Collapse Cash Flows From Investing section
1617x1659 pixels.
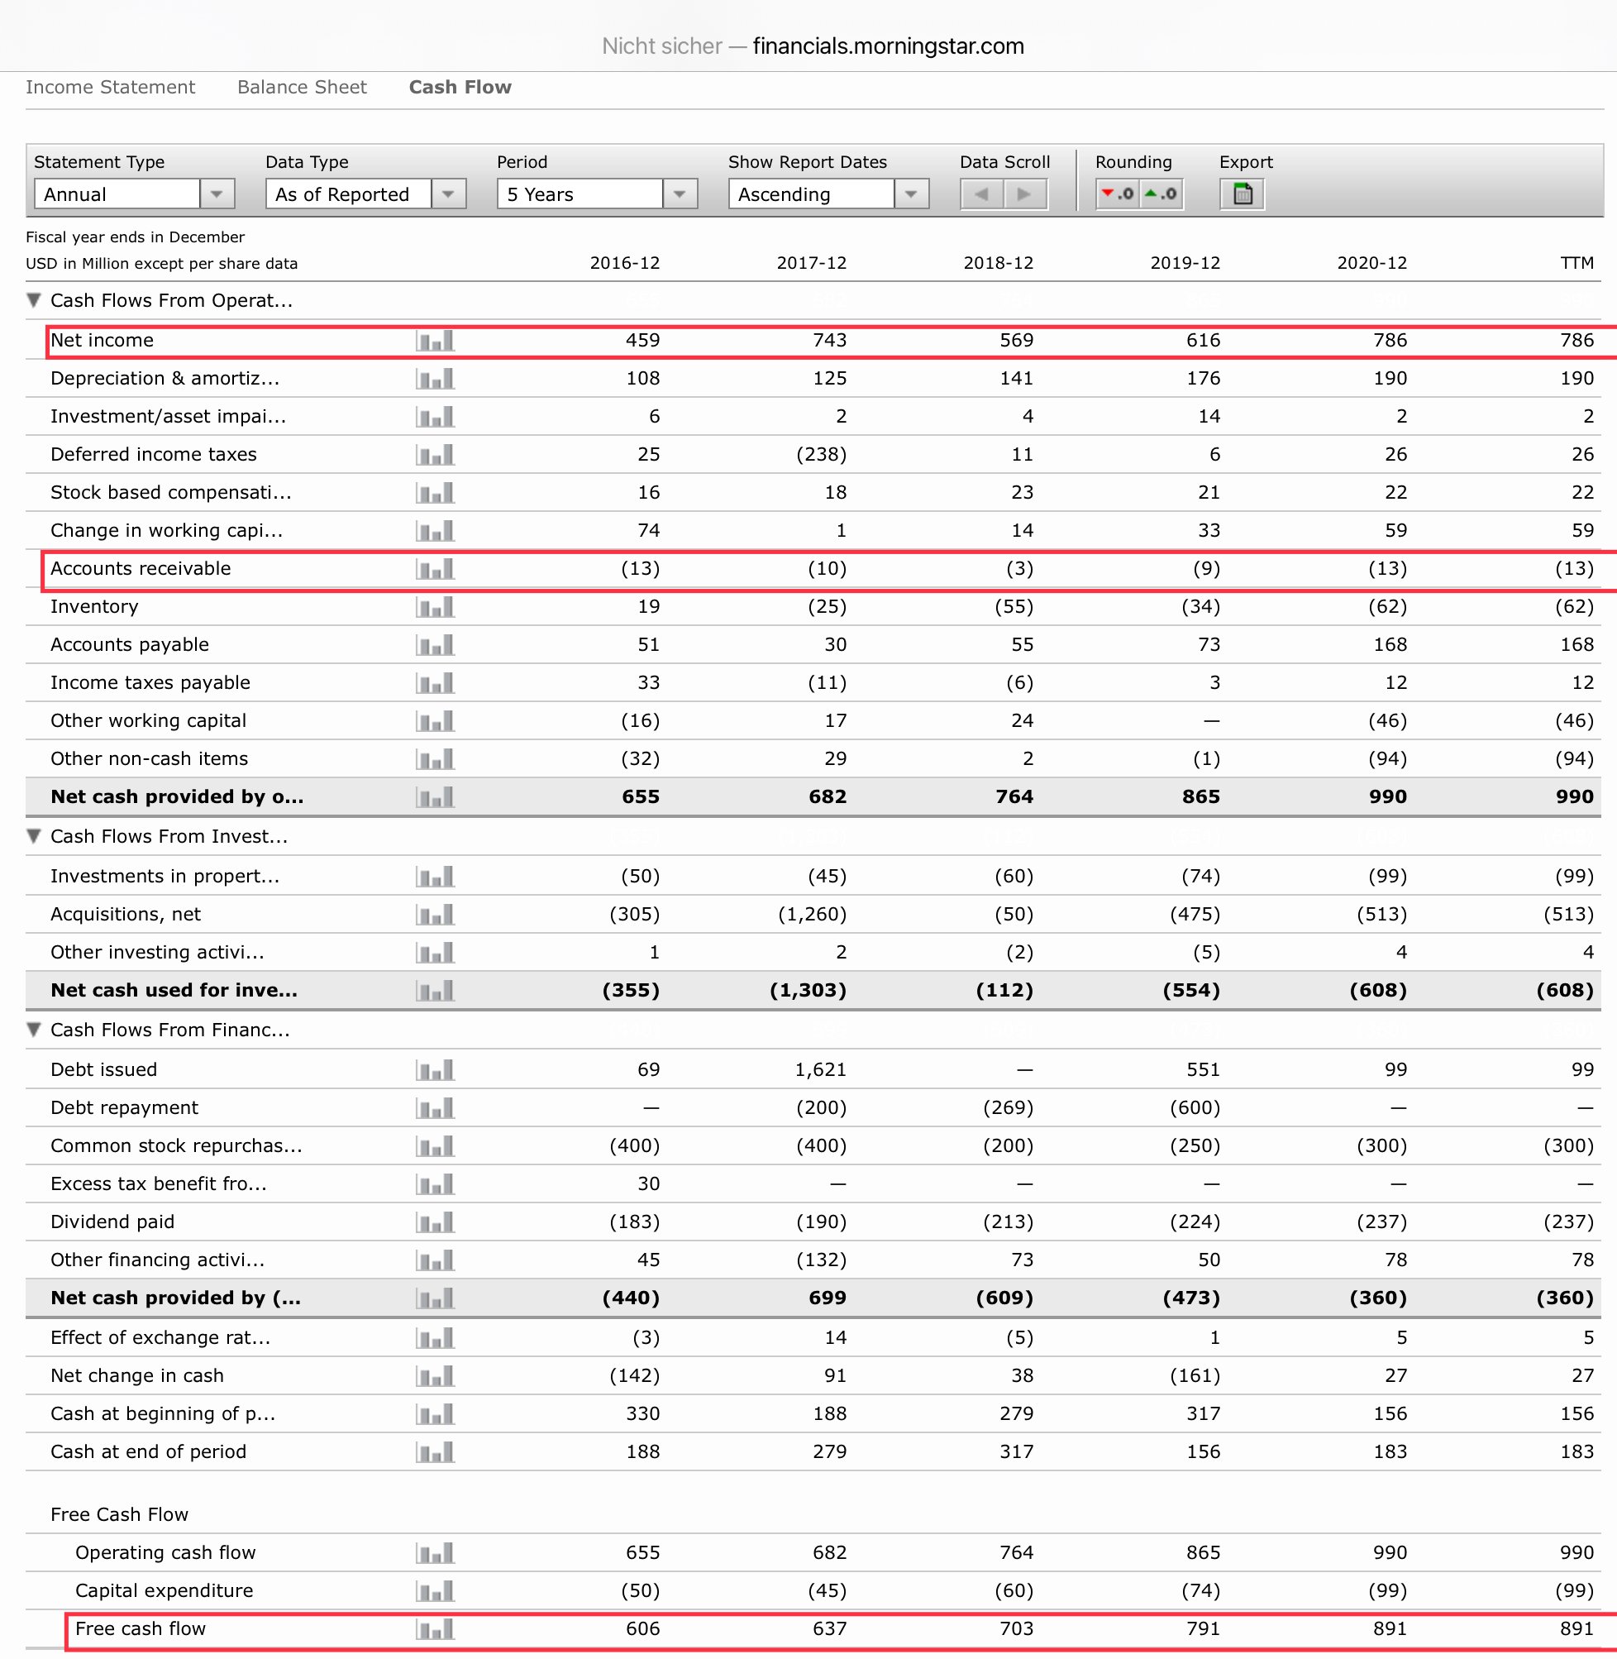point(34,836)
